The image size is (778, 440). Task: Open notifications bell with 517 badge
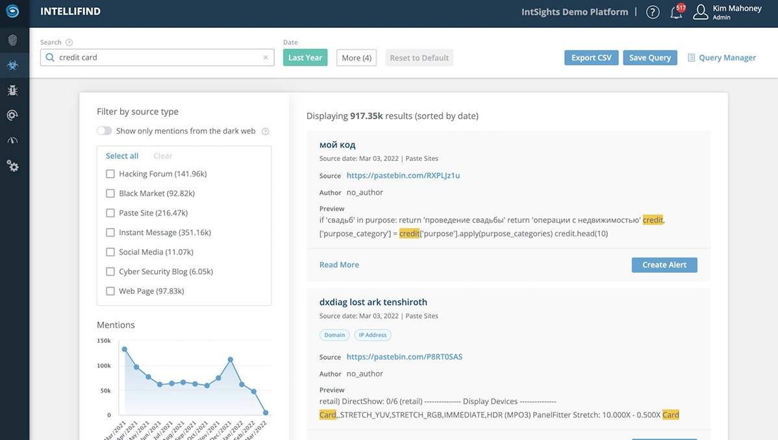(x=676, y=12)
